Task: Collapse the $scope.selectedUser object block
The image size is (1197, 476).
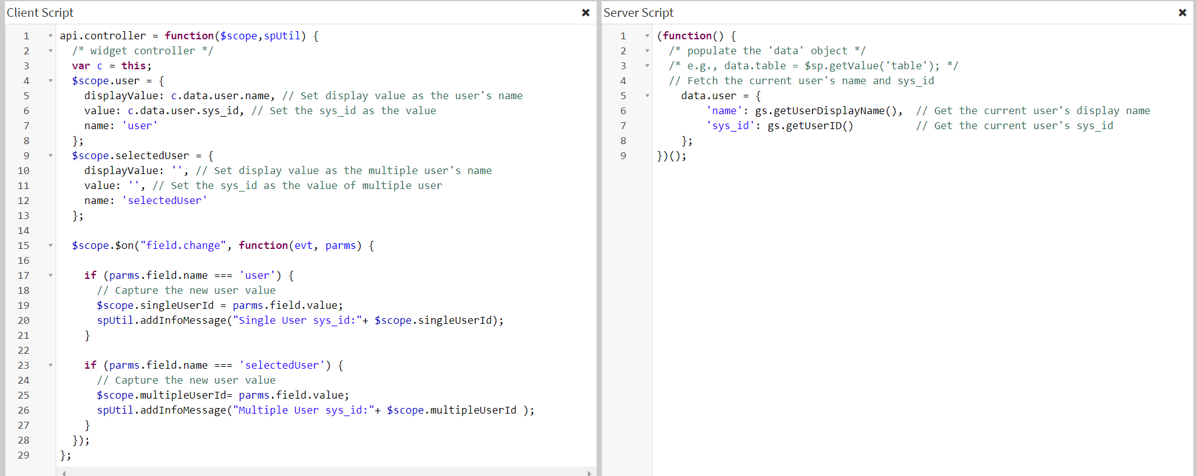Action: pyautogui.click(x=51, y=156)
